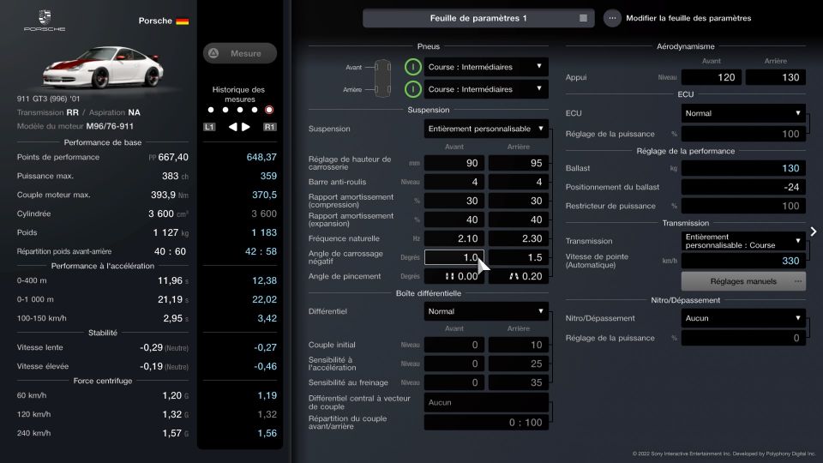Click the triangle icon on Mesure button

(x=213, y=53)
